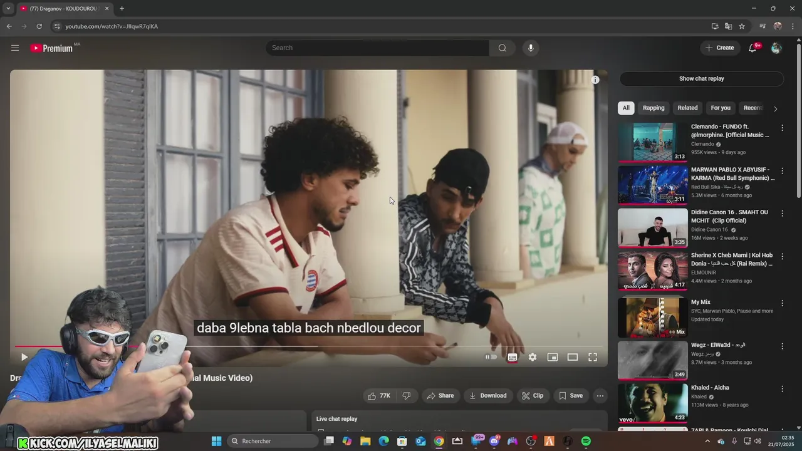Show hidden system tray icons

[708, 441]
